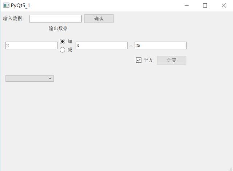Viewport: 233px width, 171px height.
Task: Click the window resize grip
Action: point(231,169)
